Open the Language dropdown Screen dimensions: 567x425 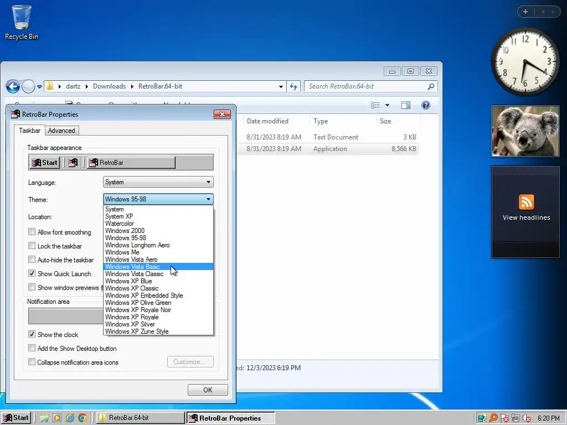pos(158,182)
